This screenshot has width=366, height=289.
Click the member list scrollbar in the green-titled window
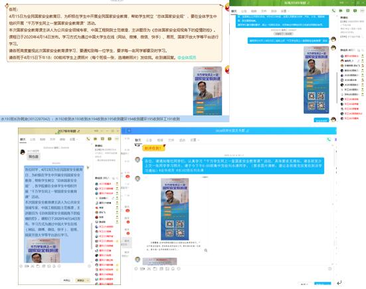(x=337, y=88)
